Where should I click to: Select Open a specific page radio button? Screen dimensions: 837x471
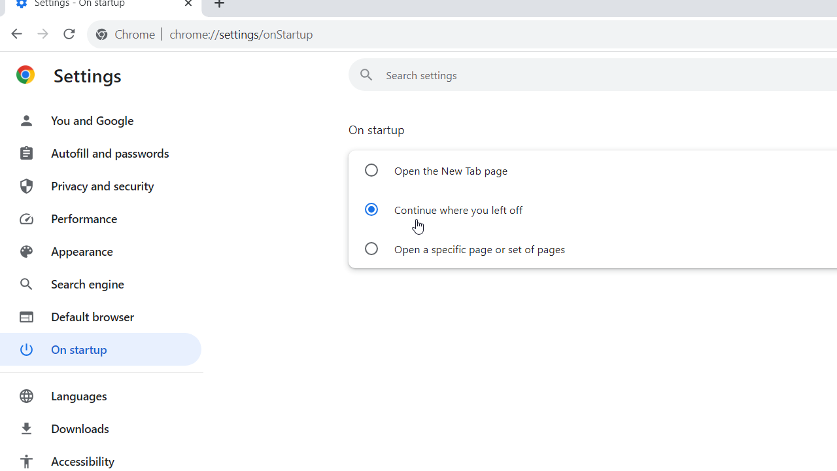tap(371, 249)
